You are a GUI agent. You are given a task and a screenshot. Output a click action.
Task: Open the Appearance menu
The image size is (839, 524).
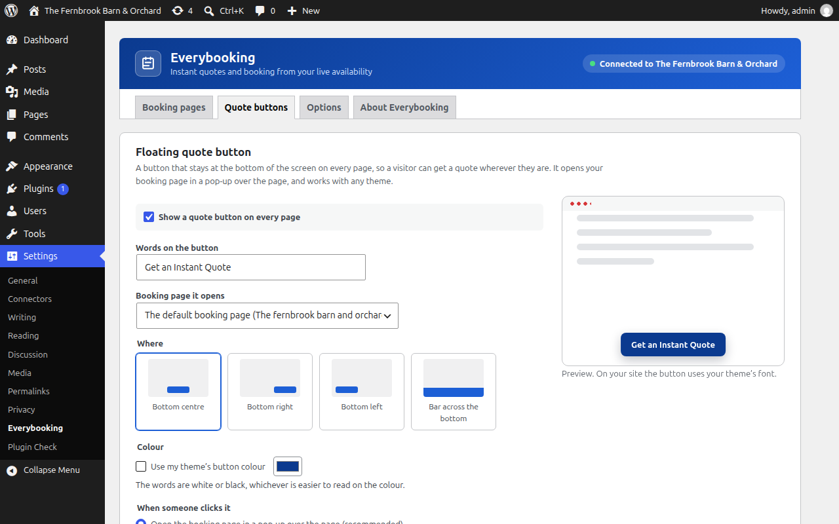click(52, 166)
